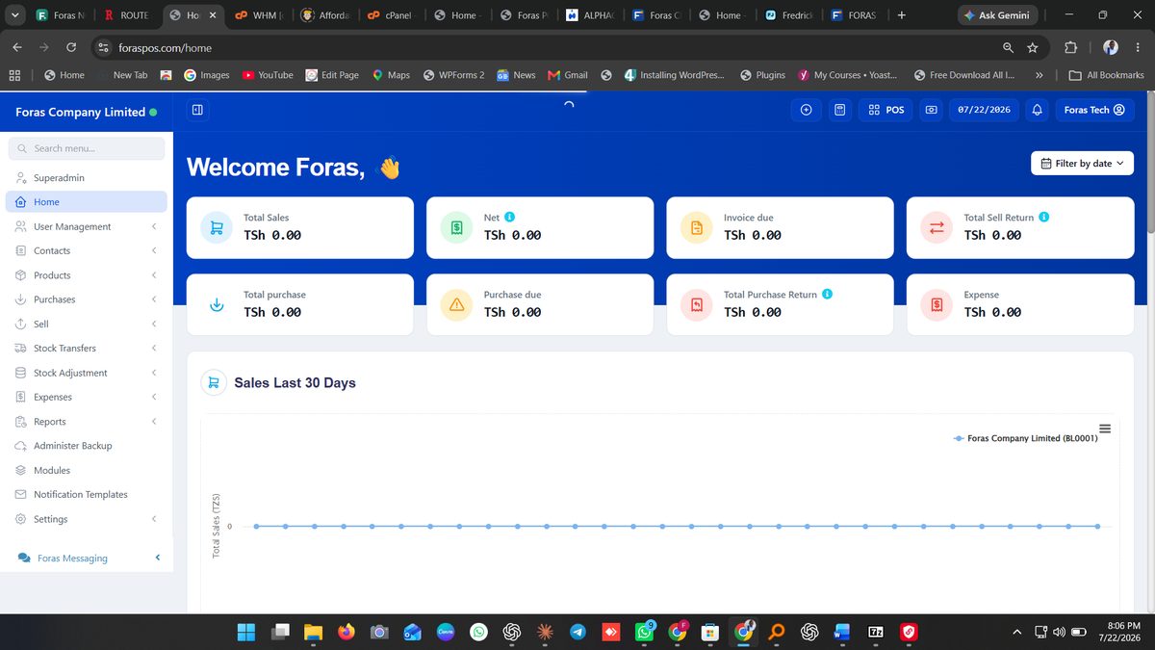Open Notification Templates in sidebar

(87, 494)
